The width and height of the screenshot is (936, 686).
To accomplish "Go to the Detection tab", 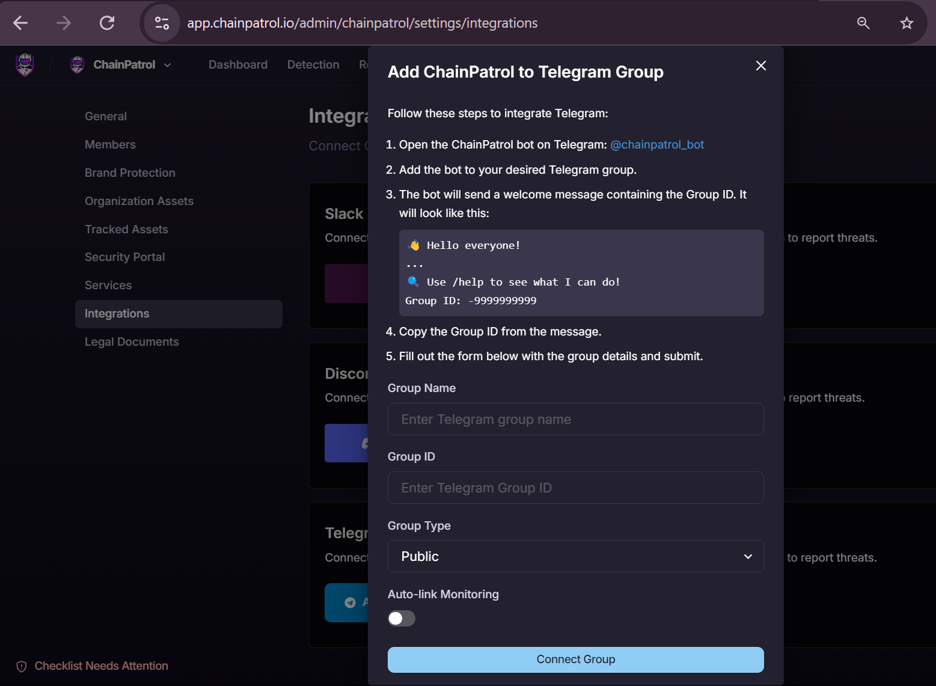I will click(x=313, y=64).
